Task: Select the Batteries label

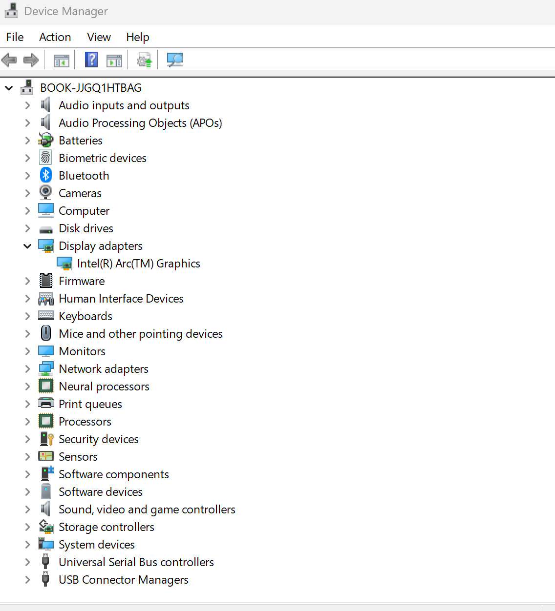Action: [x=81, y=141]
